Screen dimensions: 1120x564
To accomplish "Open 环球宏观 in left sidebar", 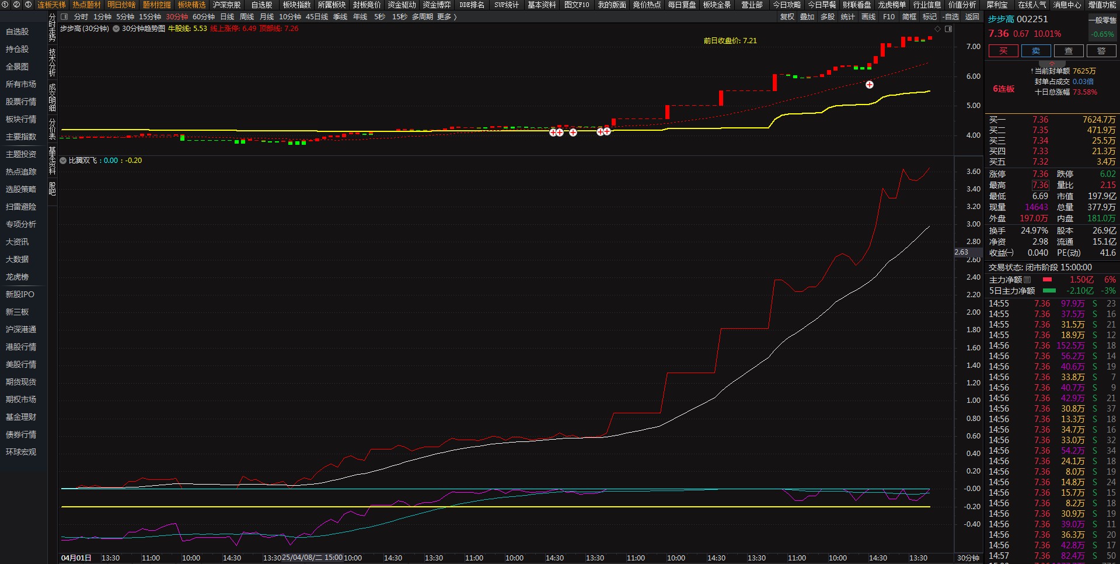I will 21,452.
